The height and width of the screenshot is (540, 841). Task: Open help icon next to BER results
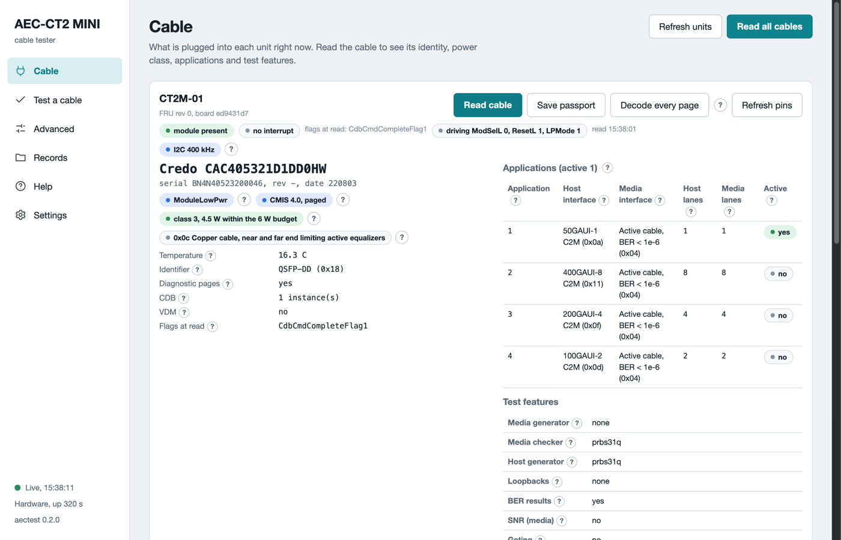[559, 501]
